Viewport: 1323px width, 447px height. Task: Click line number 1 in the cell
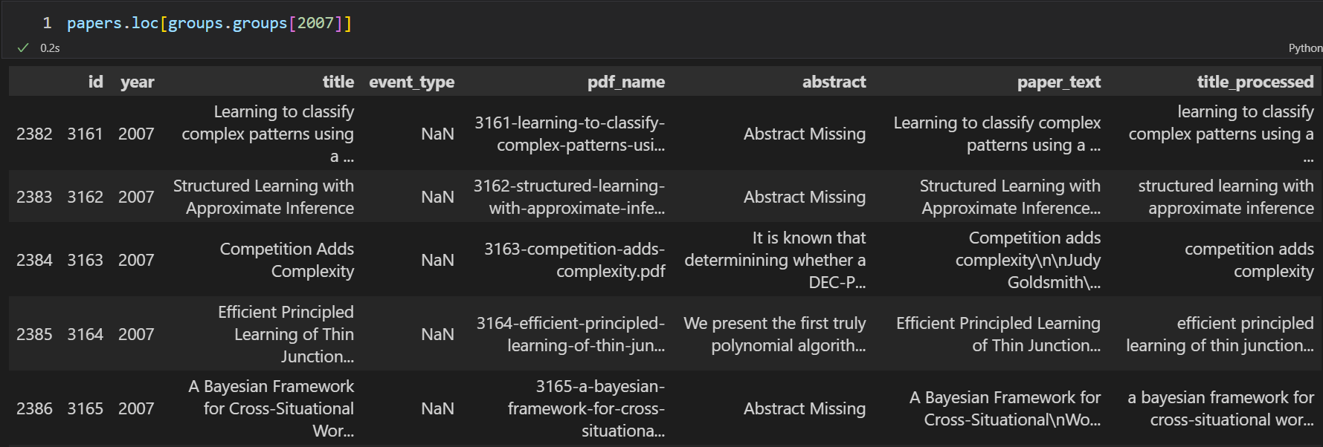pyautogui.click(x=47, y=23)
